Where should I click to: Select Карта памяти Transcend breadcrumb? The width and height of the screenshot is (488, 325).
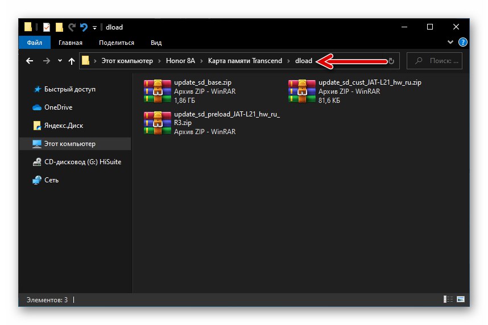[x=245, y=61]
